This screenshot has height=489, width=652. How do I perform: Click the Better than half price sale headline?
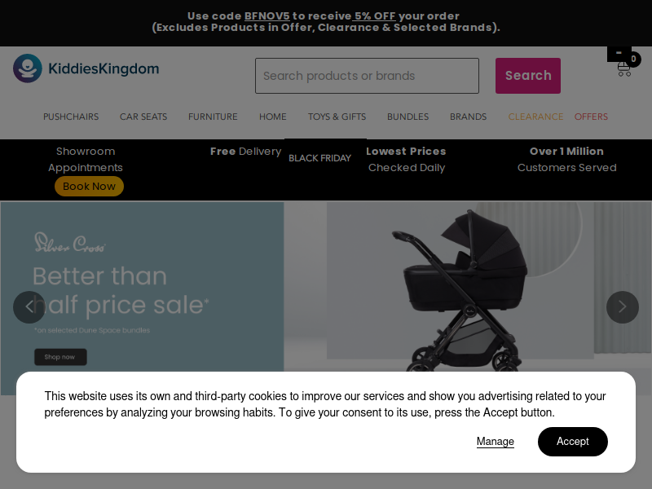tap(121, 291)
